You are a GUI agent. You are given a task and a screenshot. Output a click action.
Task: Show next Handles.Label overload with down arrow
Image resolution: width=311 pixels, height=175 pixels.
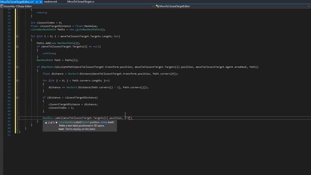(x=56, y=122)
